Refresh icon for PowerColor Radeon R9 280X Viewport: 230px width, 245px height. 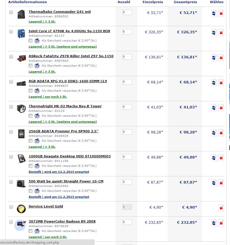pos(214,223)
